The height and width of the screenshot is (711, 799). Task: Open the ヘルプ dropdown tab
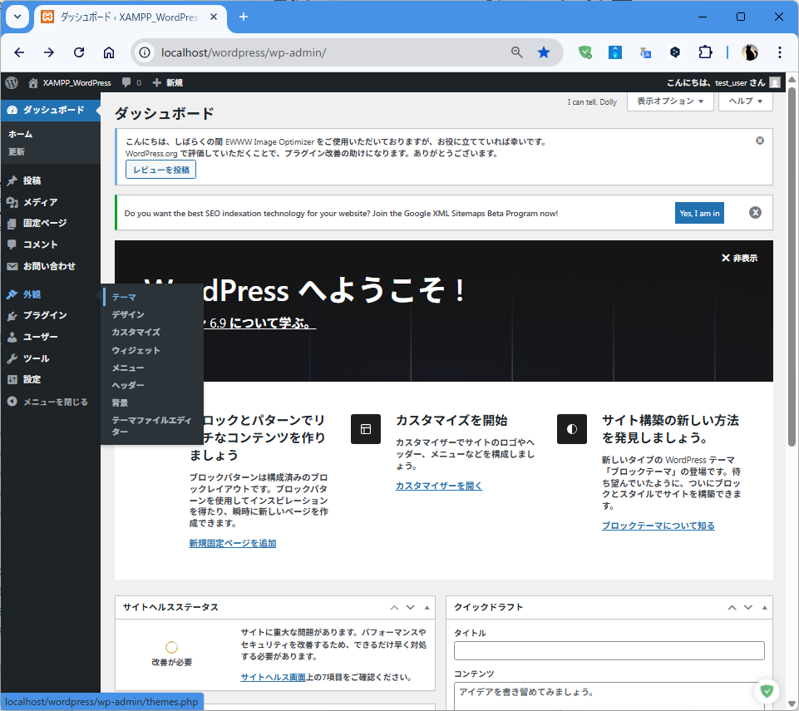click(746, 101)
